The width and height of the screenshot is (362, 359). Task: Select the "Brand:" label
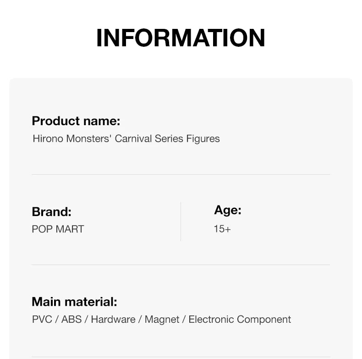coord(52,212)
